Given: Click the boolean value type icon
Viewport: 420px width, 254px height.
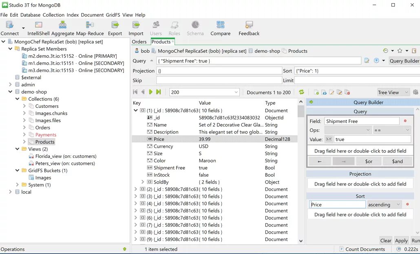Looking at the screenshot, I should pos(329,139).
